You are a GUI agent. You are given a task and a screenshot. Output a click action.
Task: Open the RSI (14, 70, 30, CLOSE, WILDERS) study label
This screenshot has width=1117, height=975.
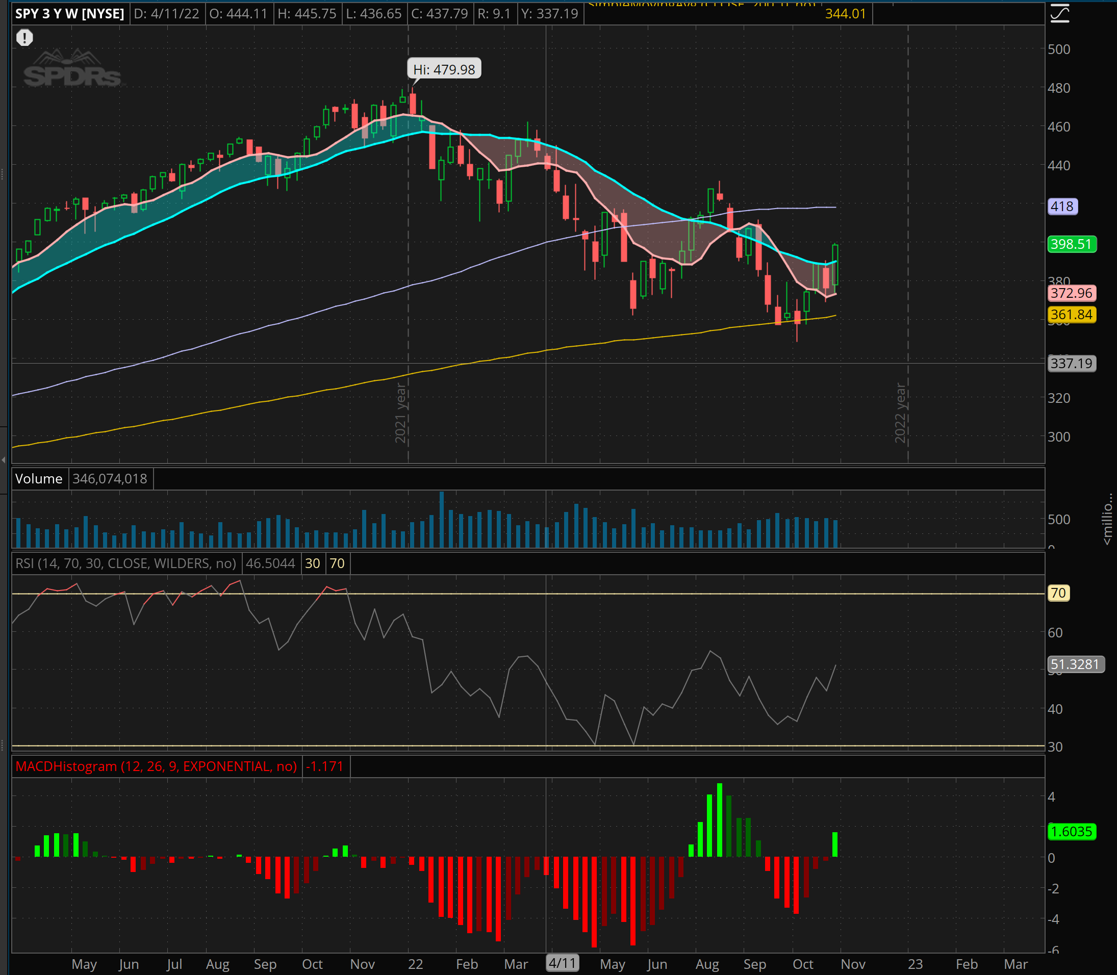point(125,563)
